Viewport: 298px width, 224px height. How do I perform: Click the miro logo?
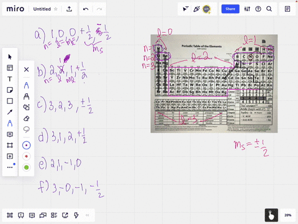tap(16, 9)
